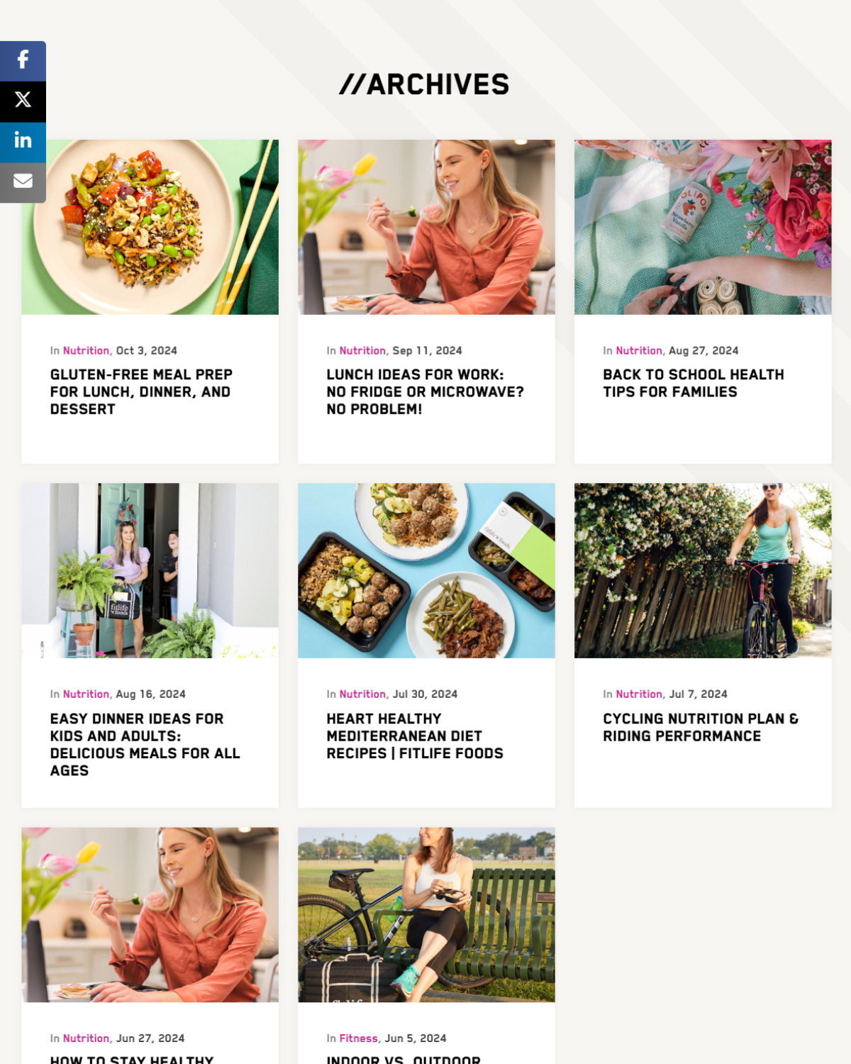Select Nutrition category on Oct 3 post
Image resolution: width=851 pixels, height=1064 pixels.
pos(86,350)
